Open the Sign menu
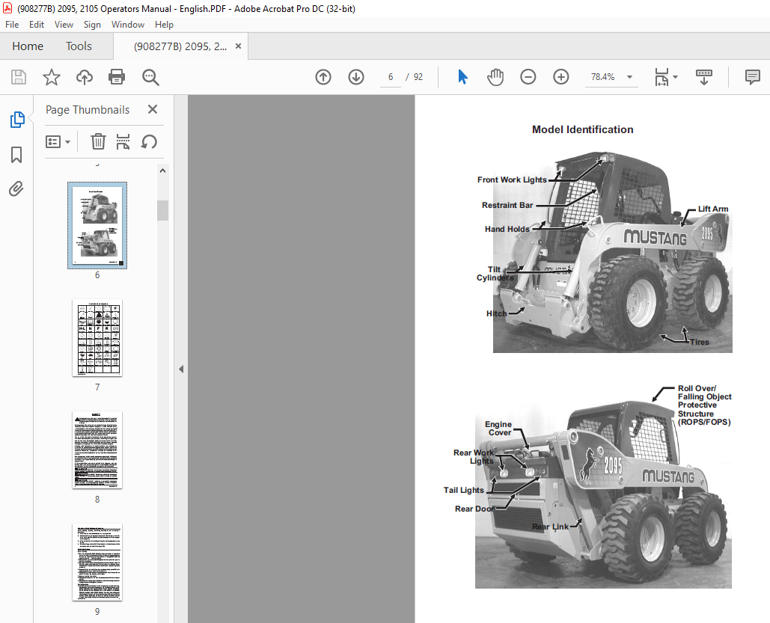770x623 pixels. tap(92, 25)
